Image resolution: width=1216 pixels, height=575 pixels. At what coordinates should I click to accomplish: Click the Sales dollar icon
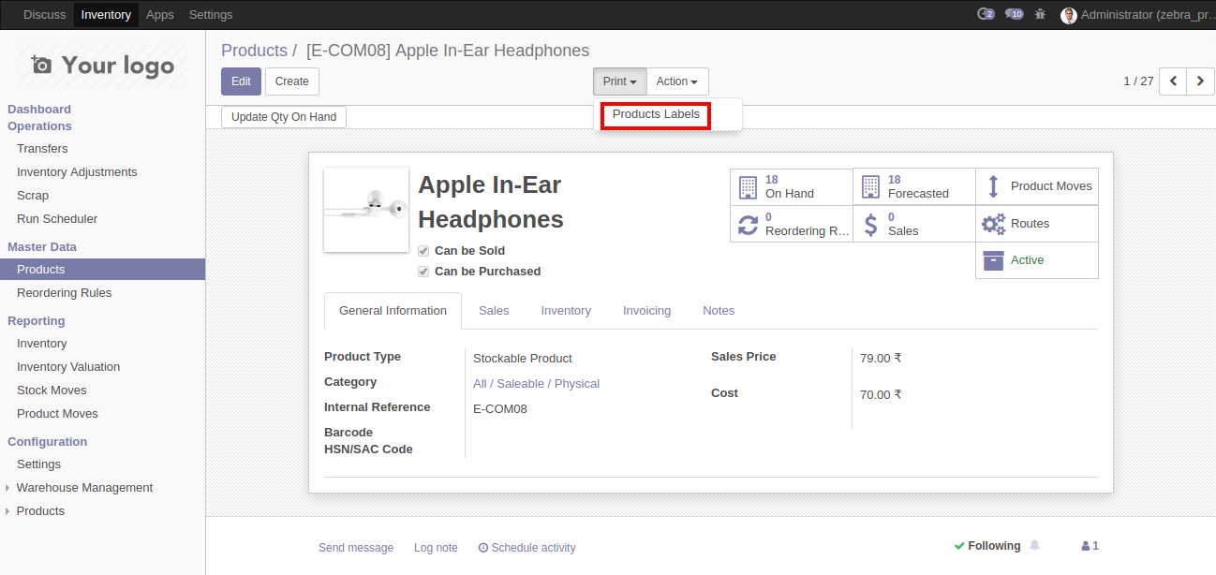click(870, 225)
